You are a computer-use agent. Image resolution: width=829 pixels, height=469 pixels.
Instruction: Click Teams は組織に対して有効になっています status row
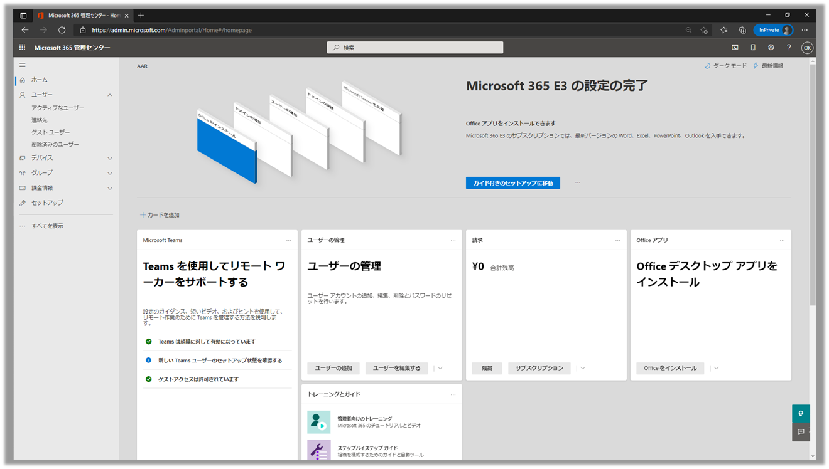[x=217, y=342]
